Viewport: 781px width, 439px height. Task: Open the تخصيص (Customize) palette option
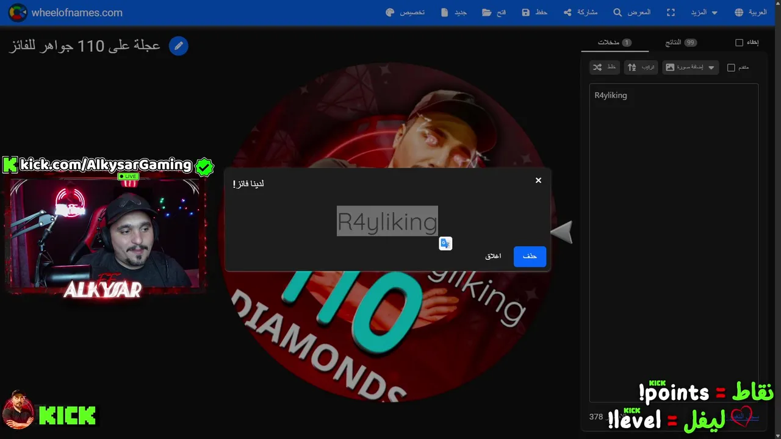405,12
